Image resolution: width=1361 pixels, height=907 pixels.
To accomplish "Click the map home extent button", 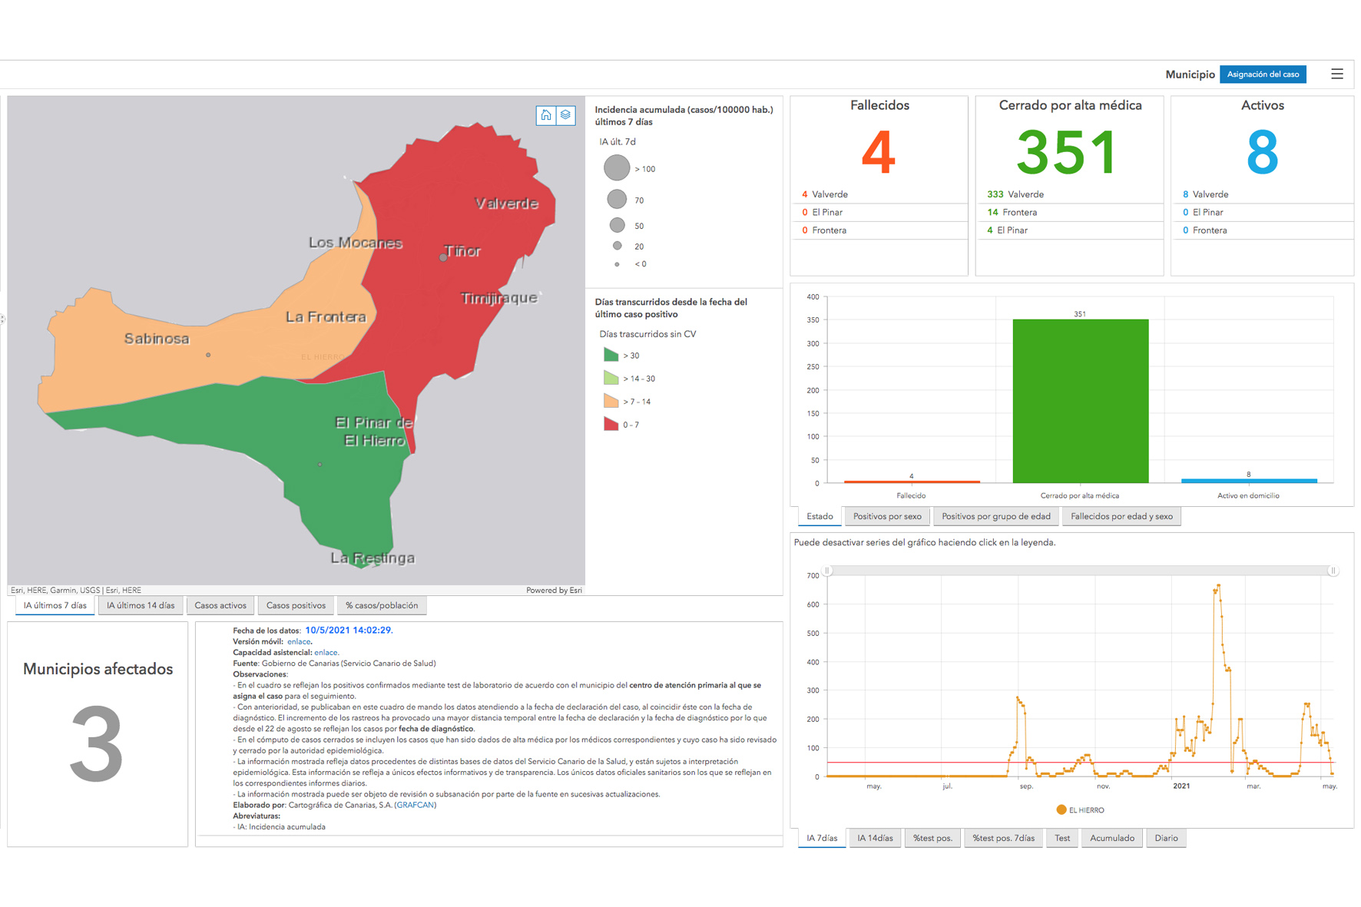I will [x=545, y=115].
